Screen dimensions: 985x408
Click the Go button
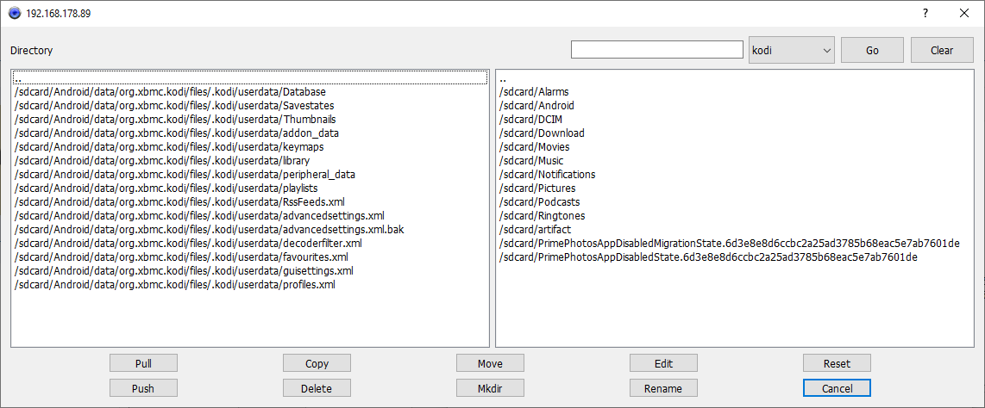(x=872, y=50)
